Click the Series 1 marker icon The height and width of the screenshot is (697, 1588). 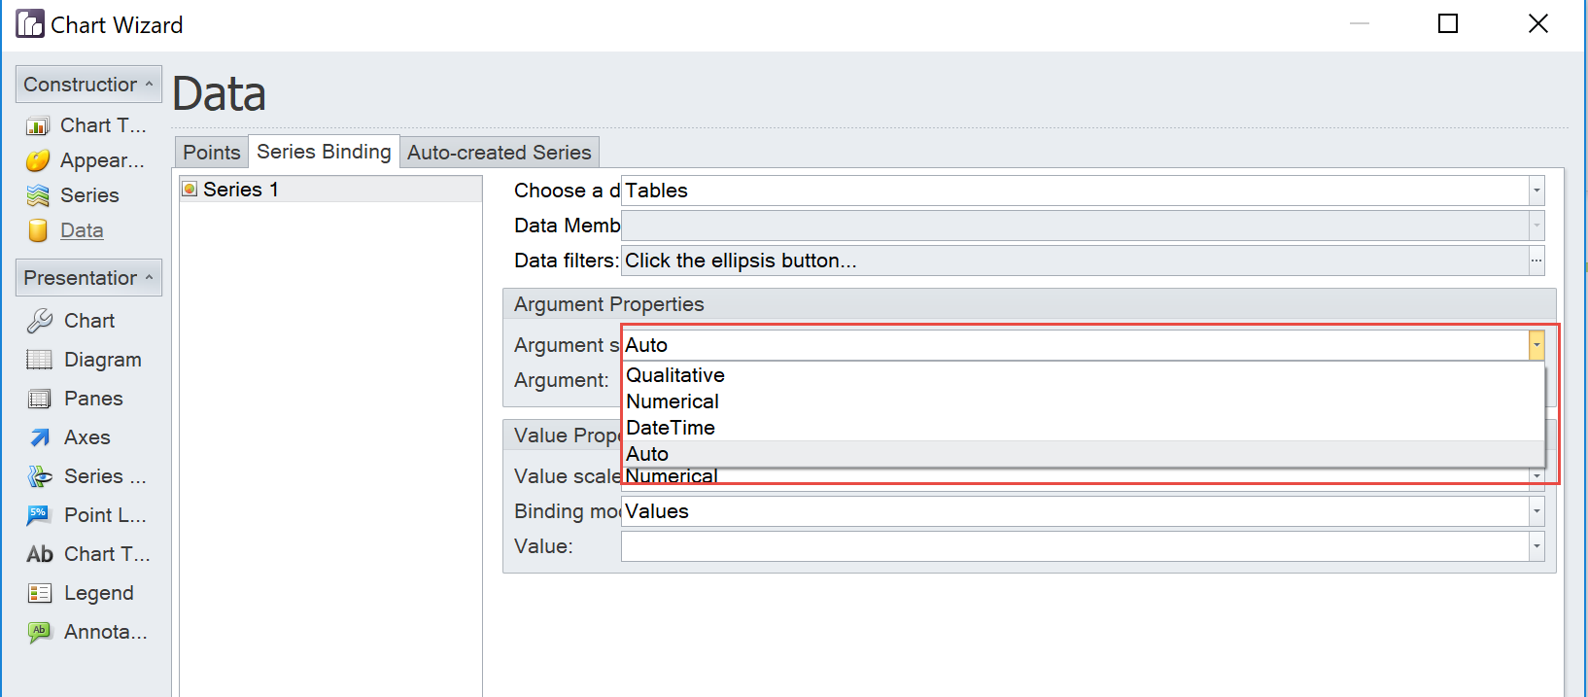[x=190, y=189]
